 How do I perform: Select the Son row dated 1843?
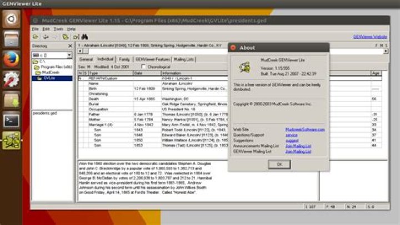tap(153, 130)
